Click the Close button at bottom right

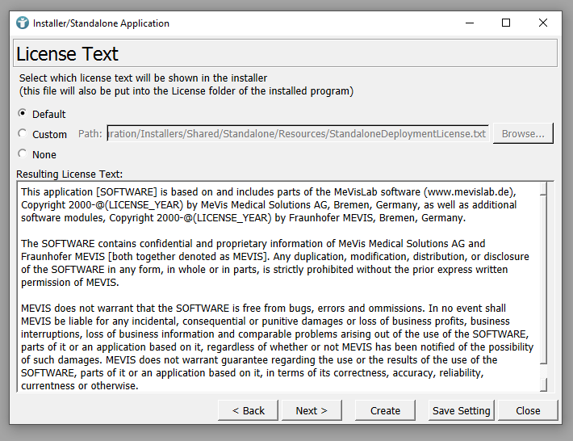pos(528,410)
